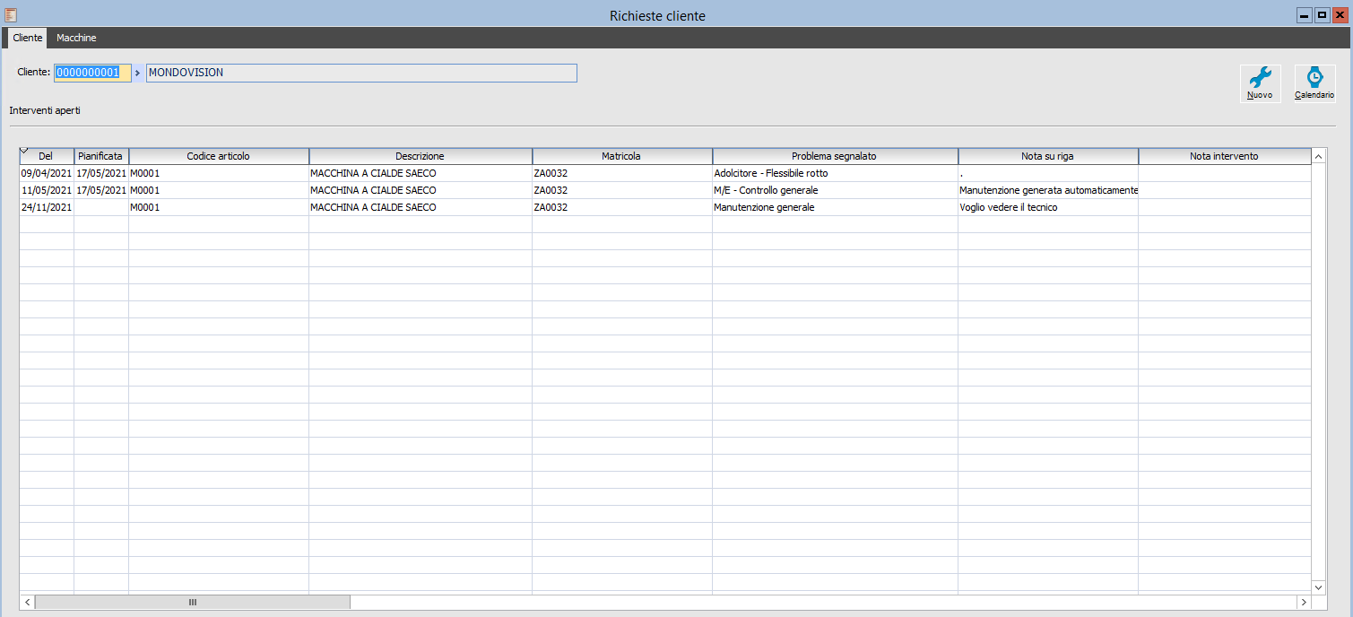Click the Cliente code input field
Image resolution: width=1353 pixels, height=617 pixels.
pos(92,73)
